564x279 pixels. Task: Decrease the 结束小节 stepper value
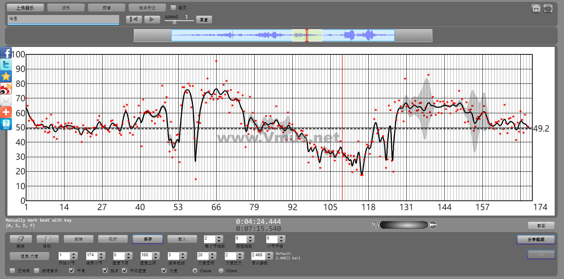(x=101, y=258)
